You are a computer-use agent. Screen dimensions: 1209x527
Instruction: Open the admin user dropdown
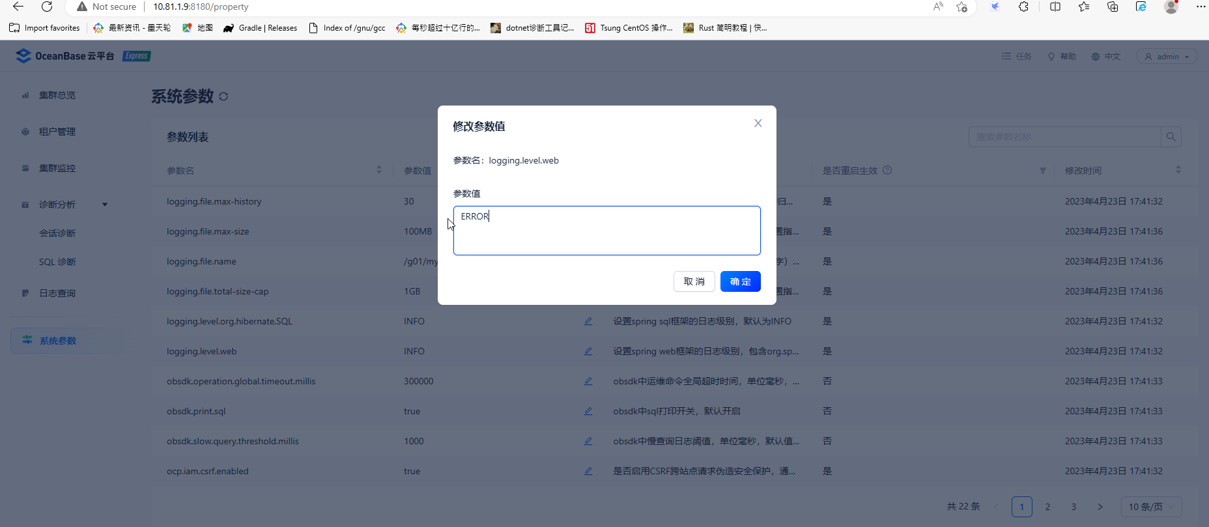pyautogui.click(x=1167, y=57)
